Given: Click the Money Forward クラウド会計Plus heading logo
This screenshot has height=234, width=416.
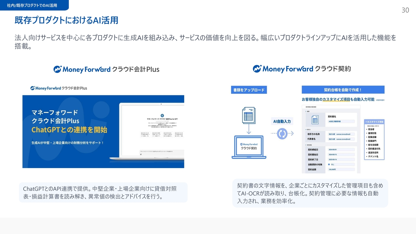Looking at the screenshot, I should coord(106,69).
